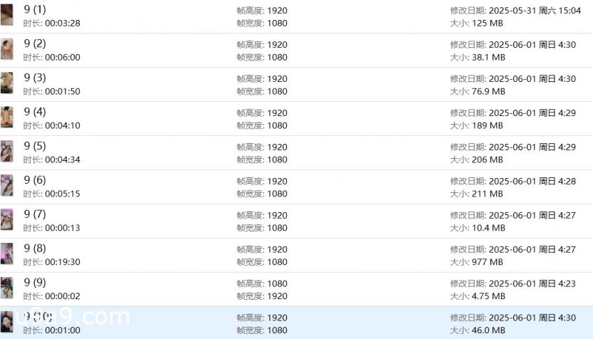Image resolution: width=593 pixels, height=339 pixels.
Task: Click the 4.75 MB size entry
Action: pyautogui.click(x=488, y=296)
